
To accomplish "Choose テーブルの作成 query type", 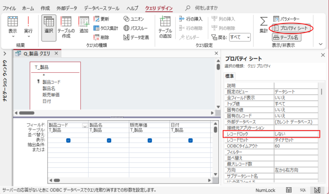I will coord(66,28).
